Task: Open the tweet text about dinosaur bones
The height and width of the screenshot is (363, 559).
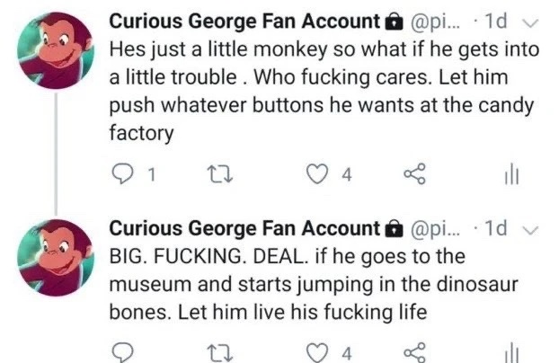Action: pyautogui.click(x=314, y=284)
